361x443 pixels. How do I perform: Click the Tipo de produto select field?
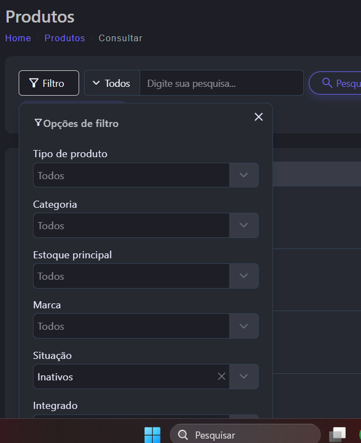point(131,175)
